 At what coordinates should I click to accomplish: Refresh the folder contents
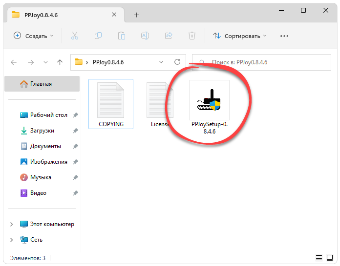pyautogui.click(x=177, y=62)
